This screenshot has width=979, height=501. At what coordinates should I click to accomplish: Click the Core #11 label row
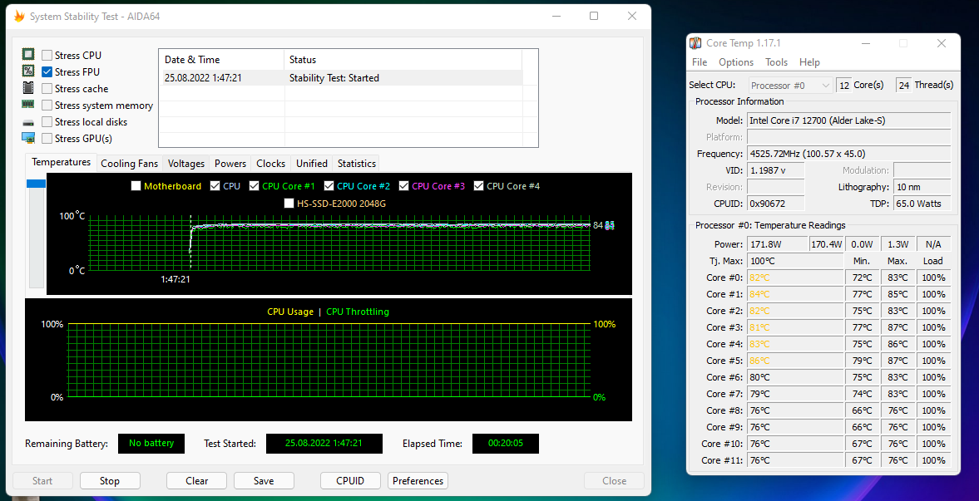tap(722, 460)
